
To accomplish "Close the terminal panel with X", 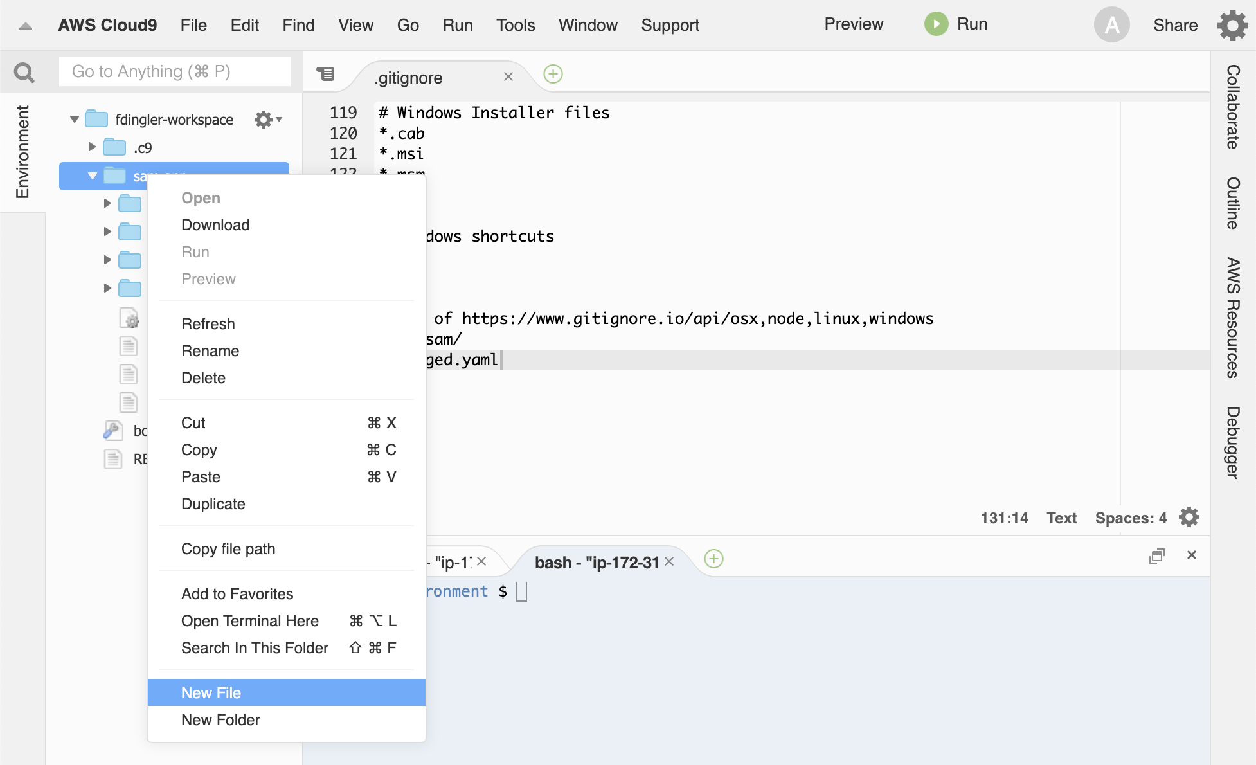I will pyautogui.click(x=1191, y=555).
